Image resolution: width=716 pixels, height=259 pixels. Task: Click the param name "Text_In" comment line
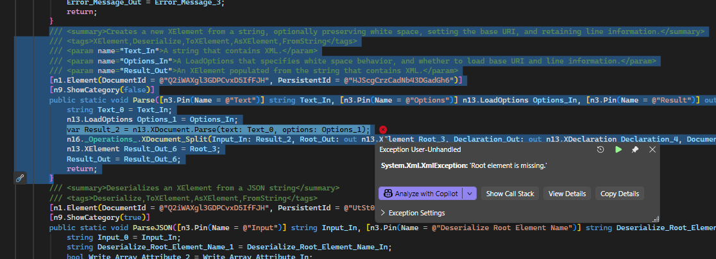point(183,51)
